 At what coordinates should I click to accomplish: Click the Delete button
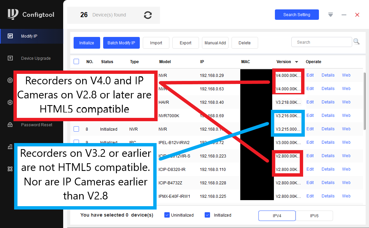(245, 43)
